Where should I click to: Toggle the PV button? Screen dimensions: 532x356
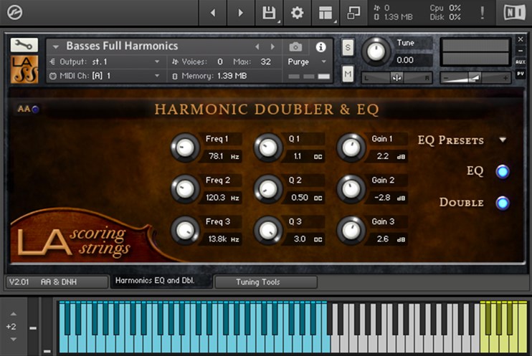click(x=521, y=74)
